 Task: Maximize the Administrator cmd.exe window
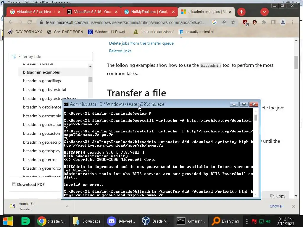[244, 104]
